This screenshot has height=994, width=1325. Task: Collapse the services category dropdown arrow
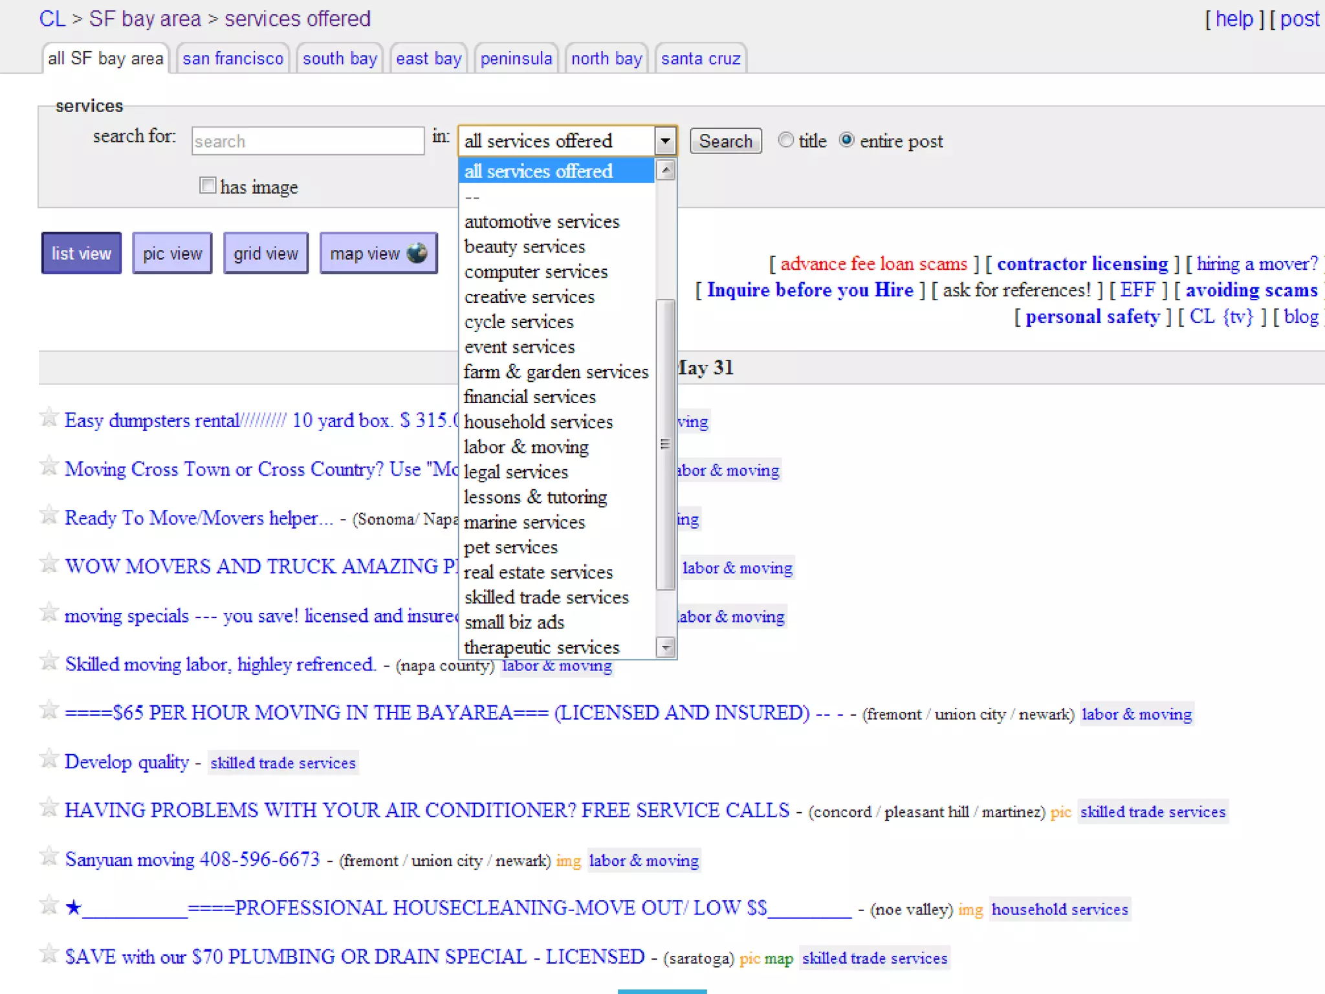click(665, 140)
